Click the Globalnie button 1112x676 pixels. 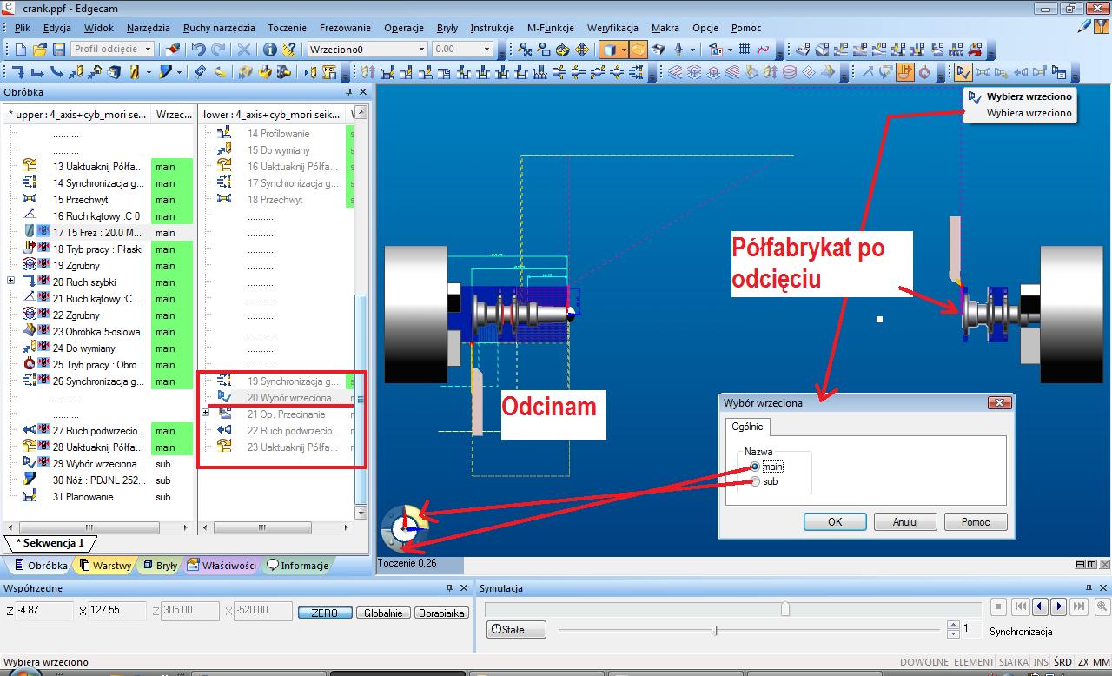pos(383,613)
